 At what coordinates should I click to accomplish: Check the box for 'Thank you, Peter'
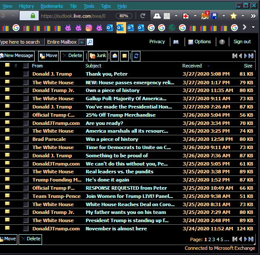pos(26,74)
